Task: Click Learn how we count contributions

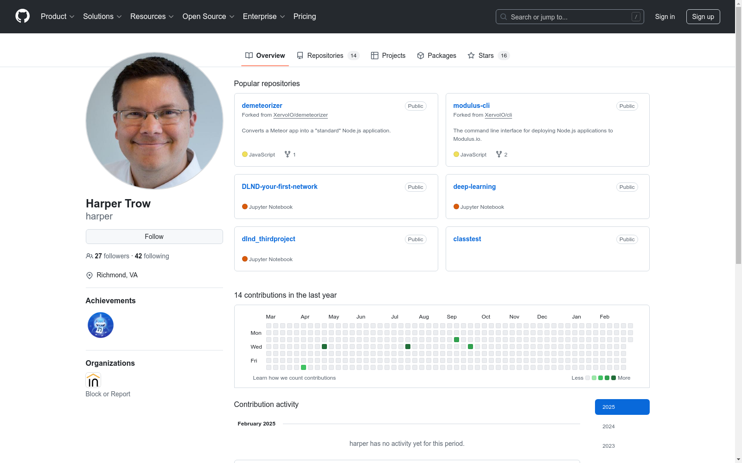Action: (294, 378)
